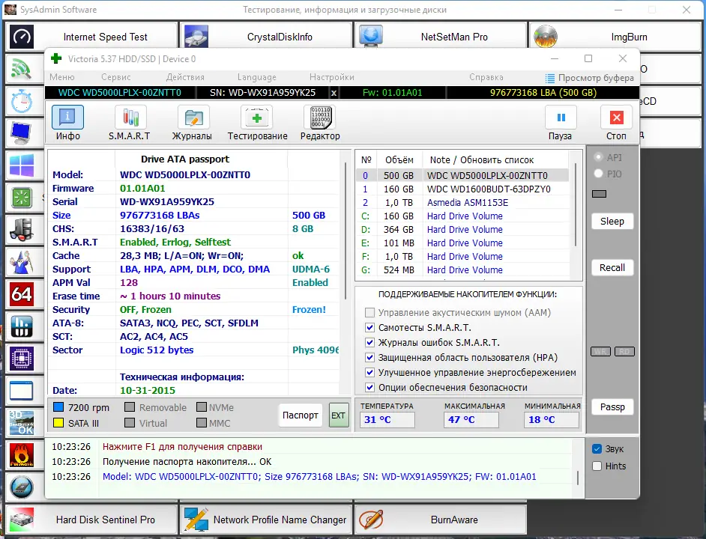Click the blue stopwatch sidebar icon
This screenshot has height=539, width=706.
pos(21,101)
